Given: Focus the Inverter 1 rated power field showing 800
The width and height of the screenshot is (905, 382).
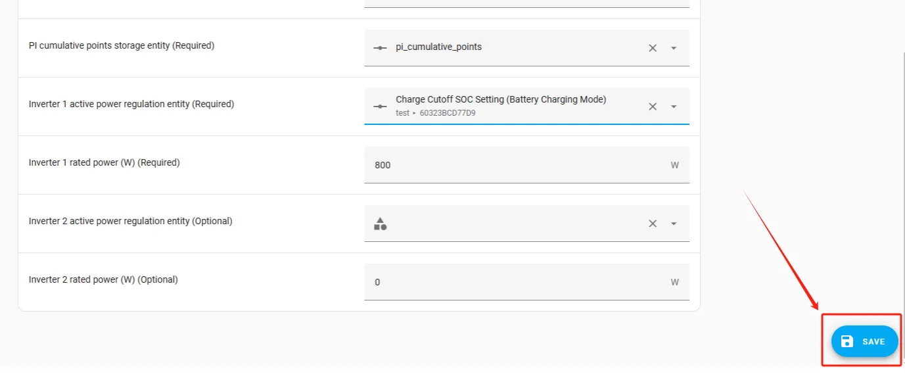Looking at the screenshot, I should coord(513,165).
